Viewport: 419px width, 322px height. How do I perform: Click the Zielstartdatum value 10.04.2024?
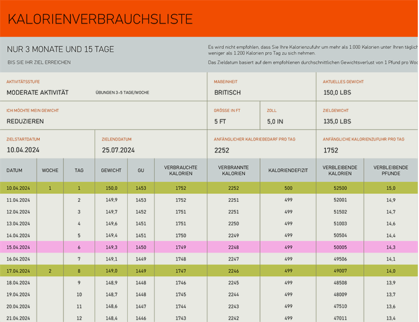pos(24,150)
